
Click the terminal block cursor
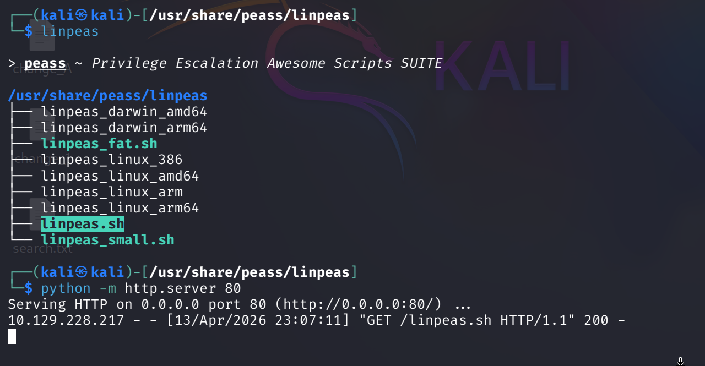pyautogui.click(x=12, y=336)
